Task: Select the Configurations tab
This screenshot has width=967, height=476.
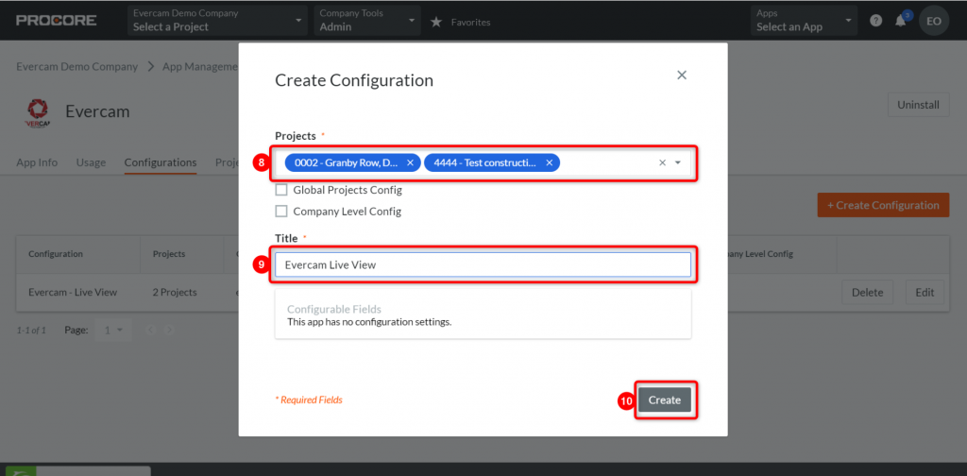Action: (161, 162)
